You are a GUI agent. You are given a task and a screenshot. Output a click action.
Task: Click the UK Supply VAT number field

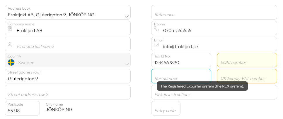point(247,76)
